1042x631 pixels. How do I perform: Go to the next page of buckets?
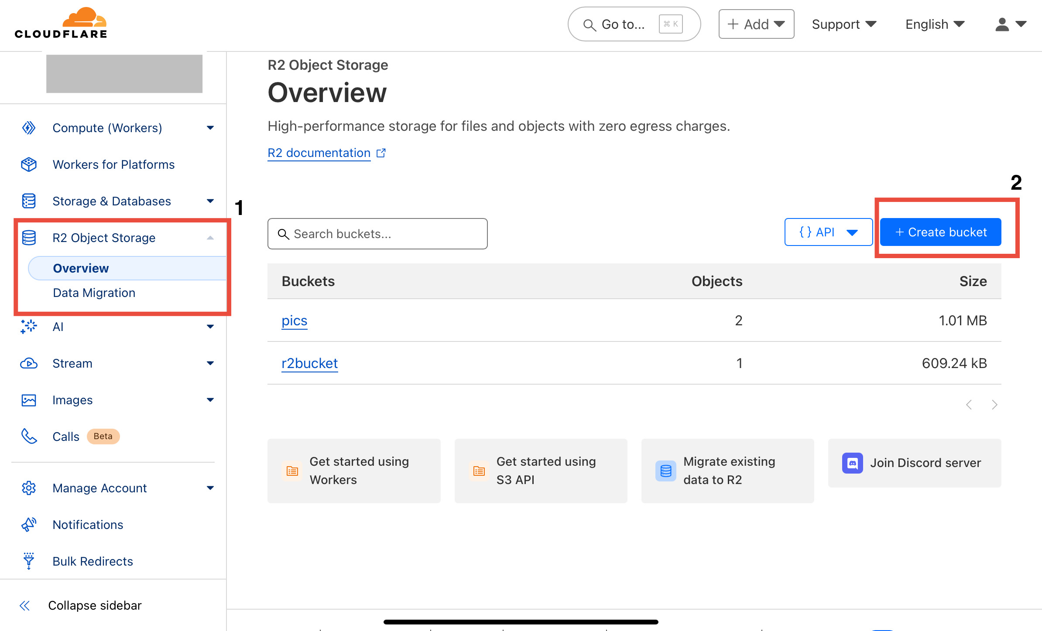(x=994, y=405)
